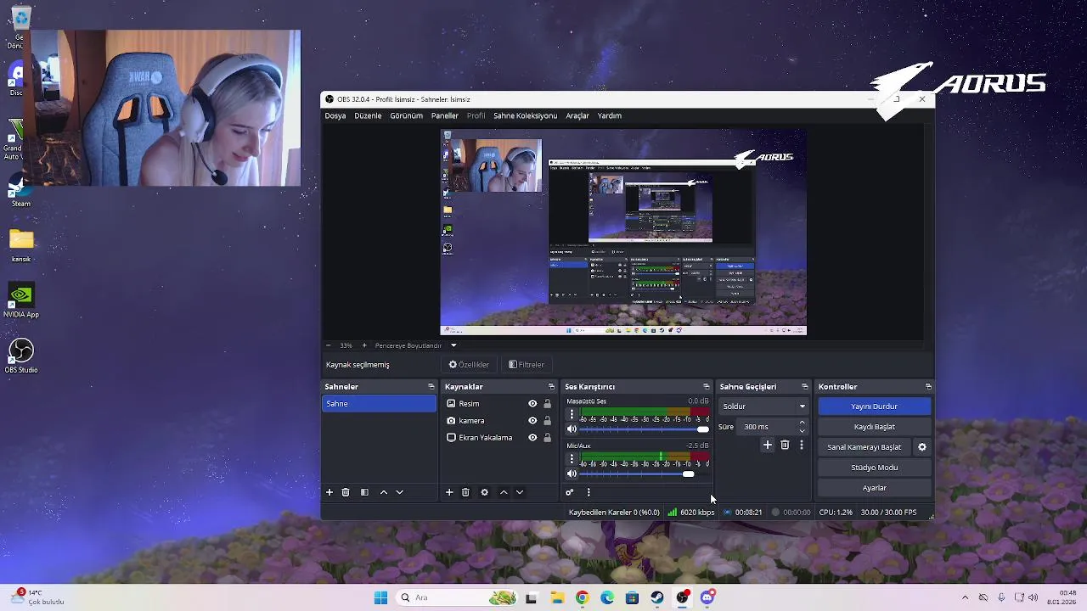Viewport: 1087px width, 611px height.
Task: Open the Paneller menu
Action: pos(445,115)
